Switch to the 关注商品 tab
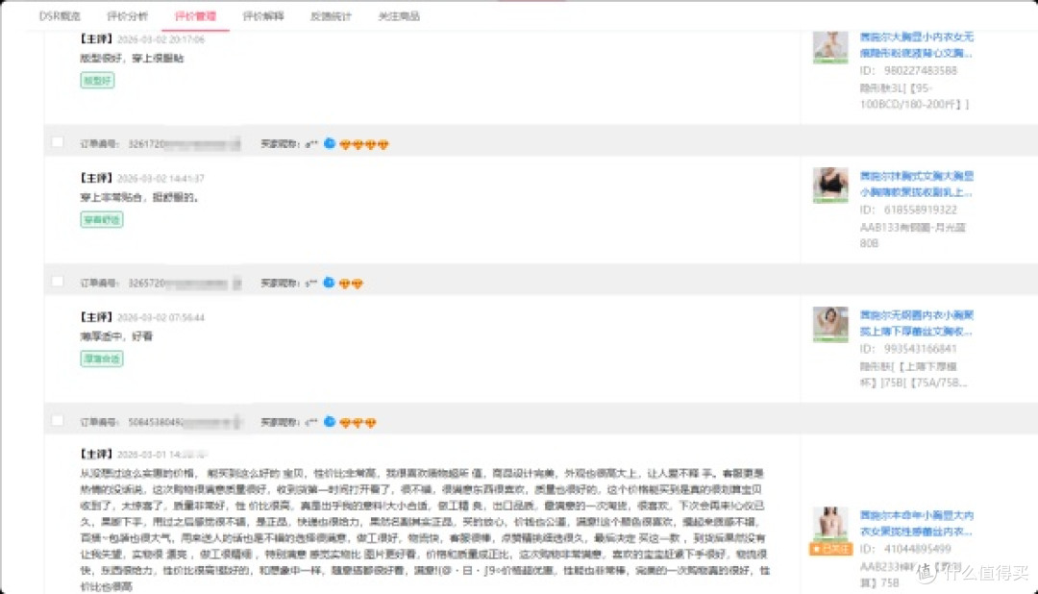 (399, 16)
